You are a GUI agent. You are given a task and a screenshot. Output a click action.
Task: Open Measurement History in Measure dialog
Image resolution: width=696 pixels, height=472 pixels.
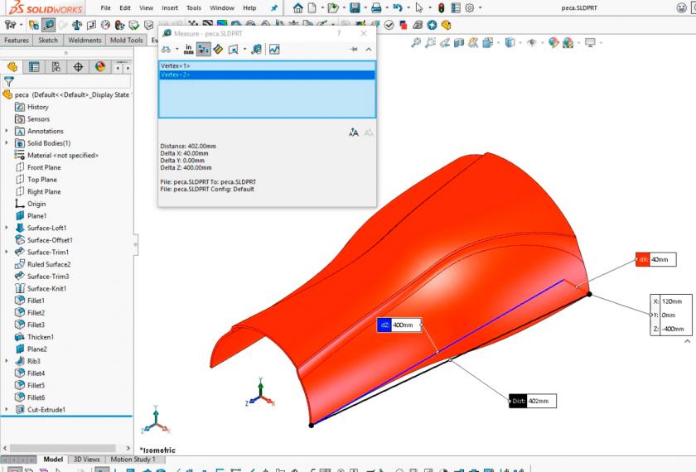(274, 50)
